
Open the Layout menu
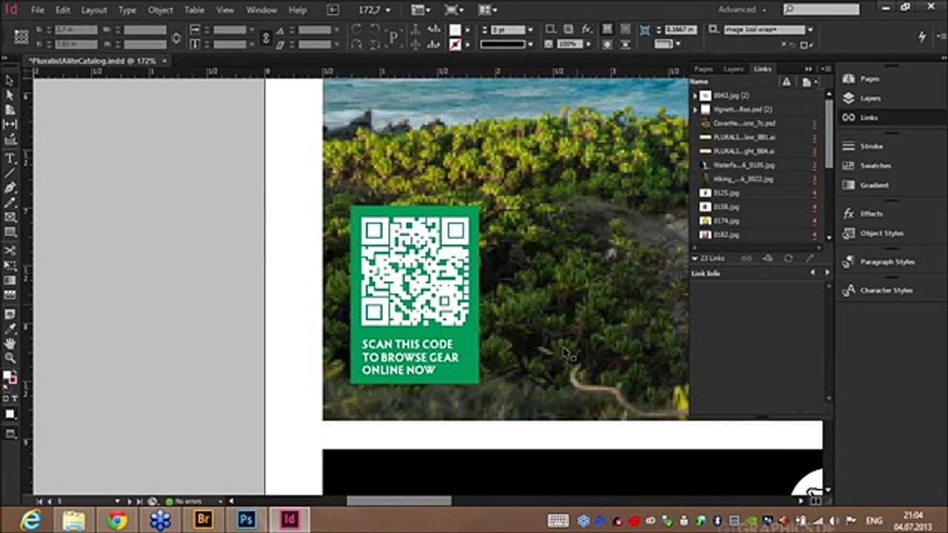94,10
